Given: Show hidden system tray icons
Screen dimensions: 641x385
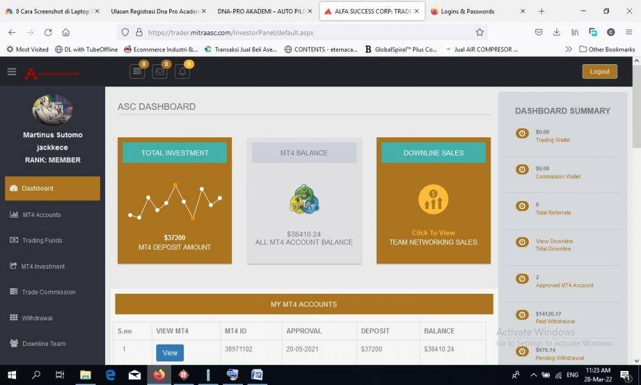Looking at the screenshot, I should tap(533, 375).
